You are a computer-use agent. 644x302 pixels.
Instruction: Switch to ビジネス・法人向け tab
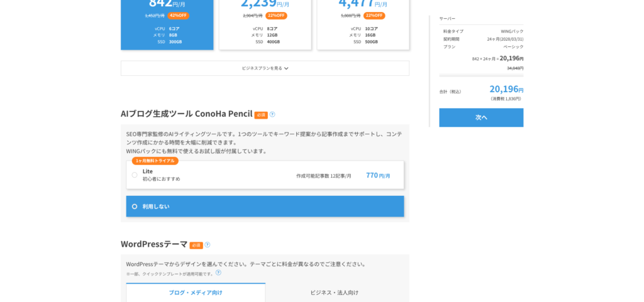335,293
